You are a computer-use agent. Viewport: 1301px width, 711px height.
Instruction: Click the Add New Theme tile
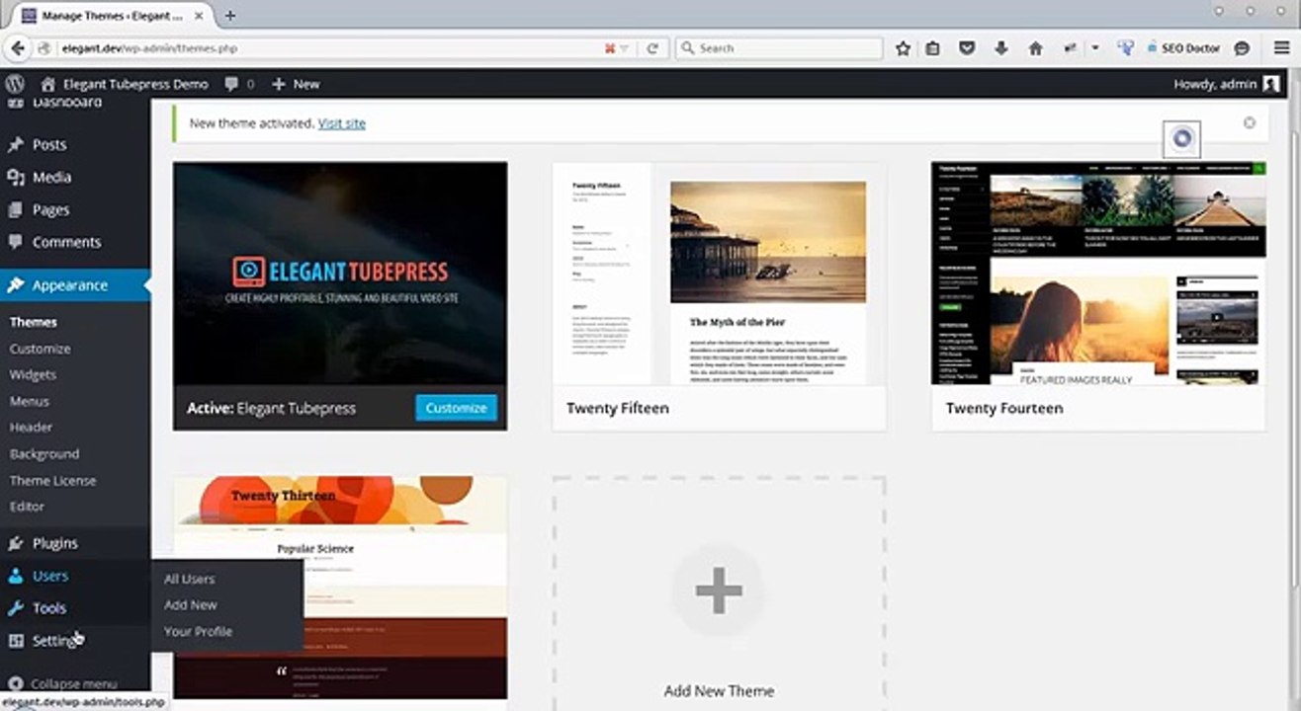pyautogui.click(x=719, y=594)
